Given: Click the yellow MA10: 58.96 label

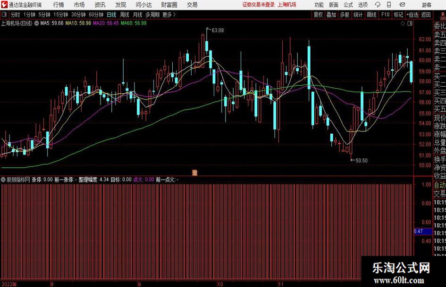Looking at the screenshot, I should tap(78, 23).
